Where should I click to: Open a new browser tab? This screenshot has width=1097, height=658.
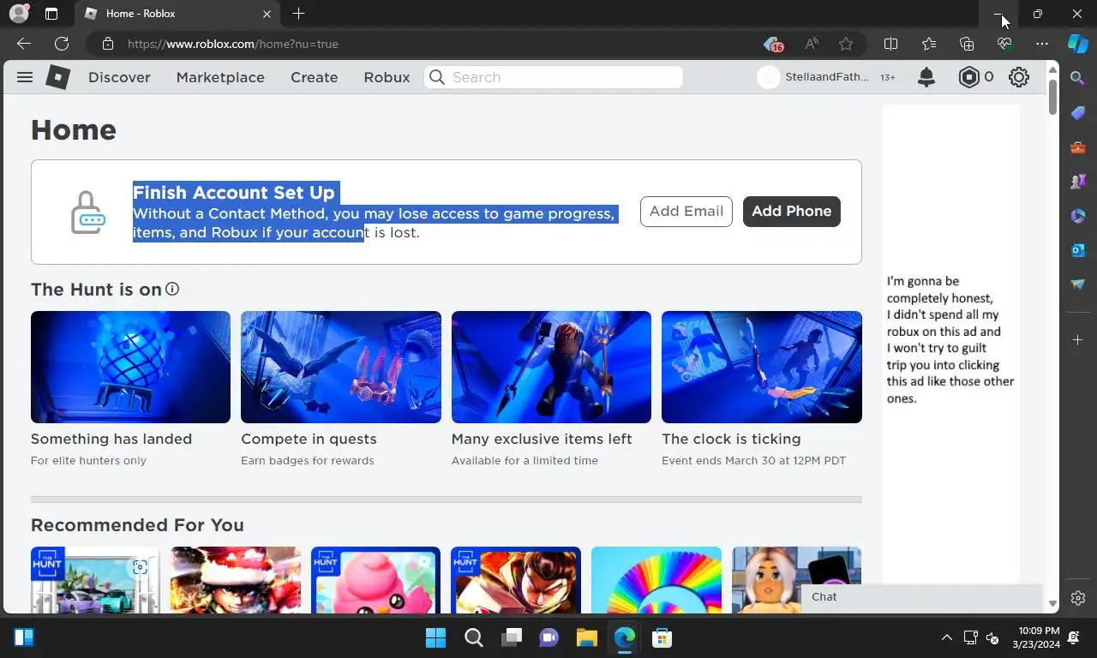point(298,14)
